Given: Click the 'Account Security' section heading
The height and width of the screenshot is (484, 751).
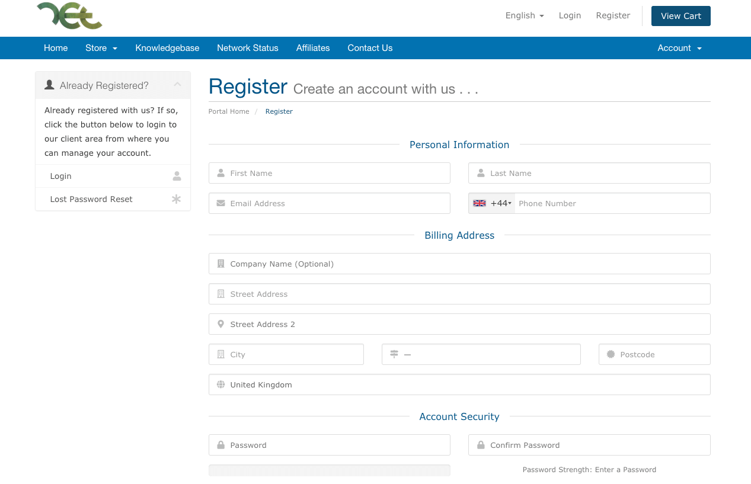Looking at the screenshot, I should tap(459, 416).
